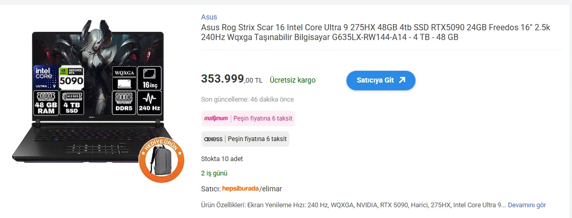Image resolution: width=572 pixels, height=218 pixels.
Task: Select the Axess 6 taksit option
Action: pyautogui.click(x=245, y=139)
